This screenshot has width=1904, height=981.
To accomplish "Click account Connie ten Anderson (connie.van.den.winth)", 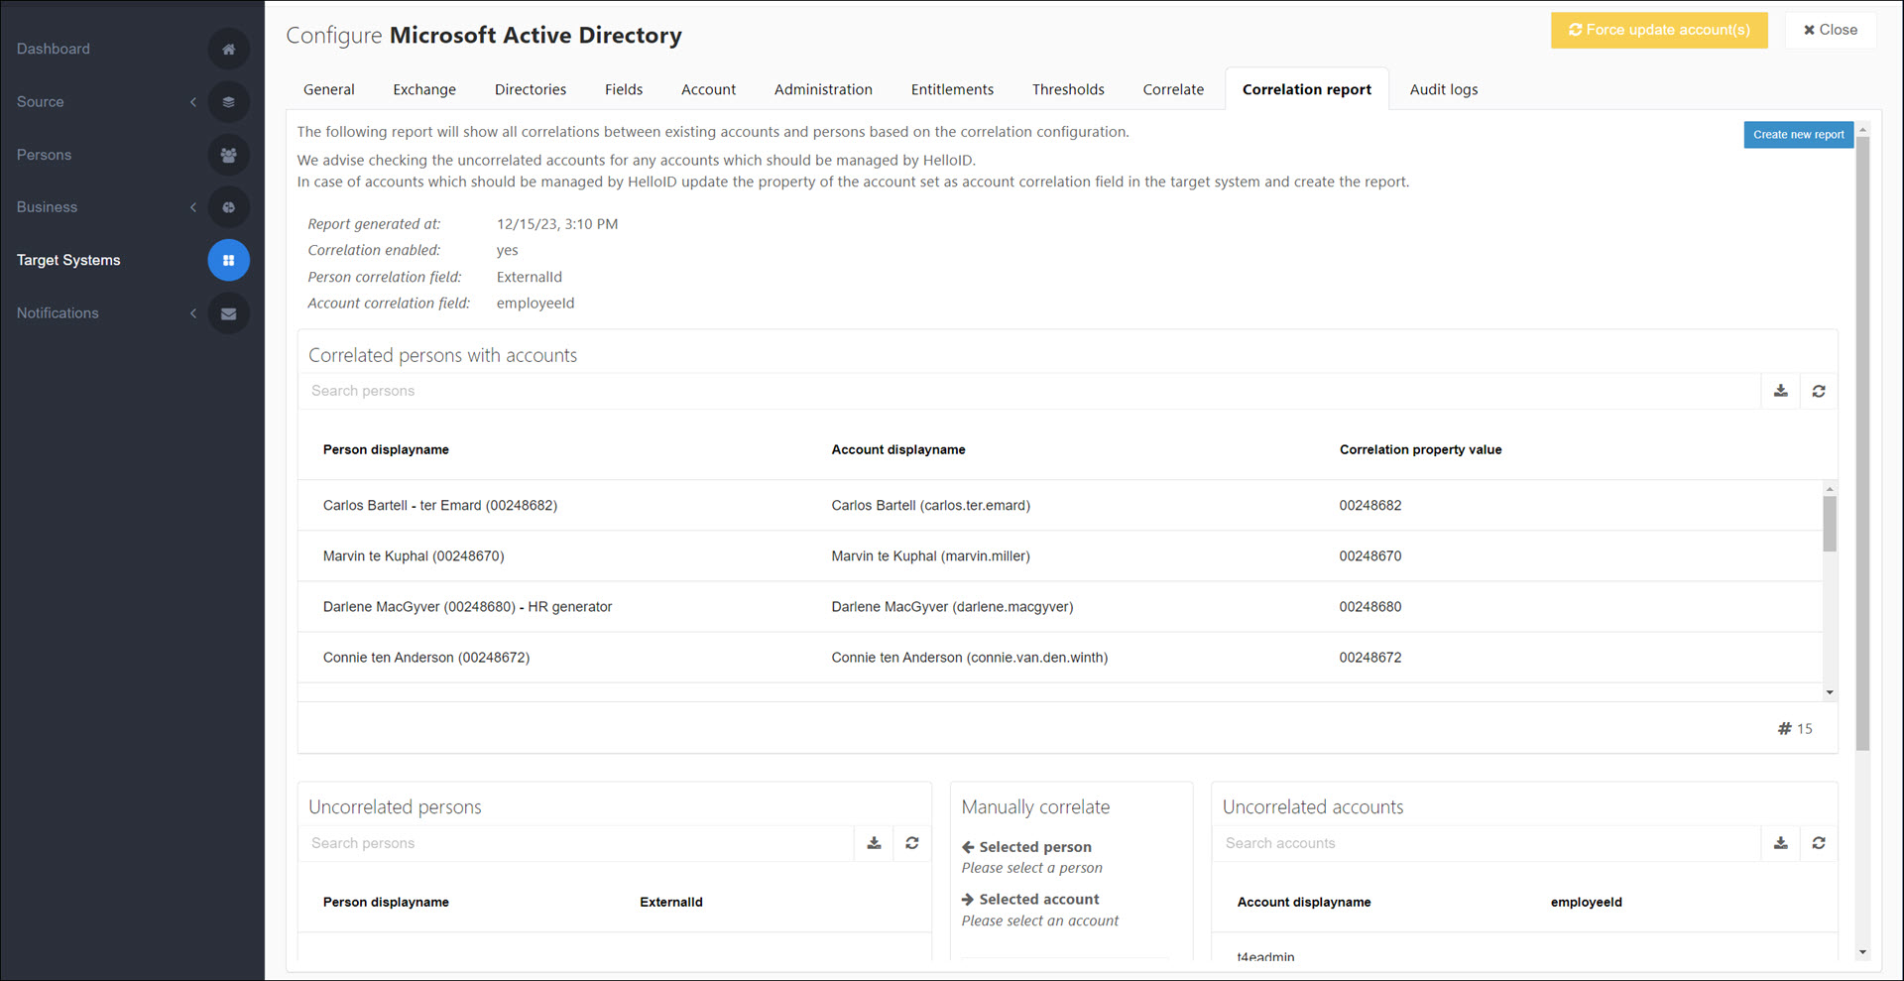I will 970,657.
